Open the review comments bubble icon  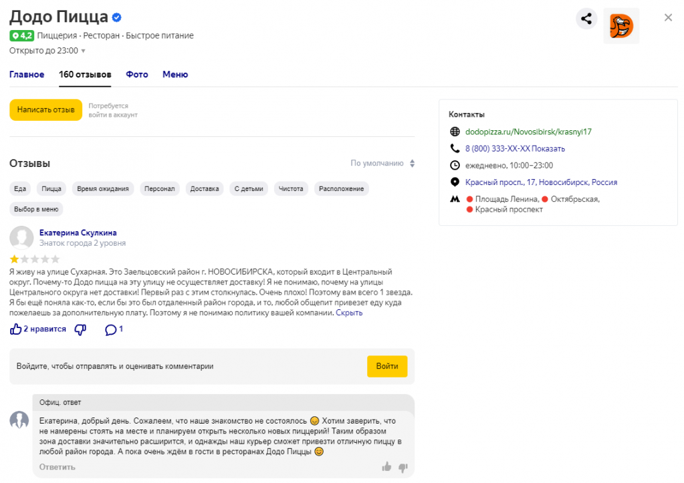click(x=111, y=329)
